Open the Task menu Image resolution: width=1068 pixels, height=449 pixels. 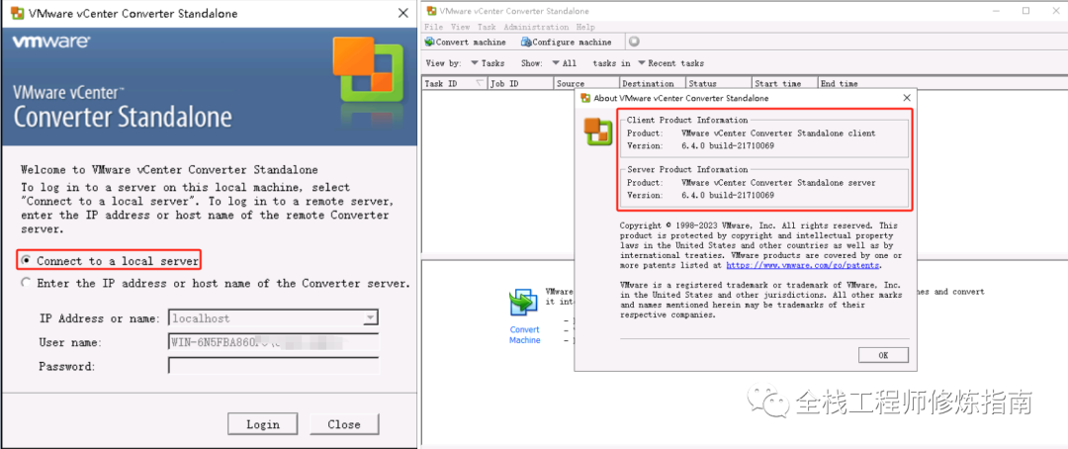(x=487, y=28)
